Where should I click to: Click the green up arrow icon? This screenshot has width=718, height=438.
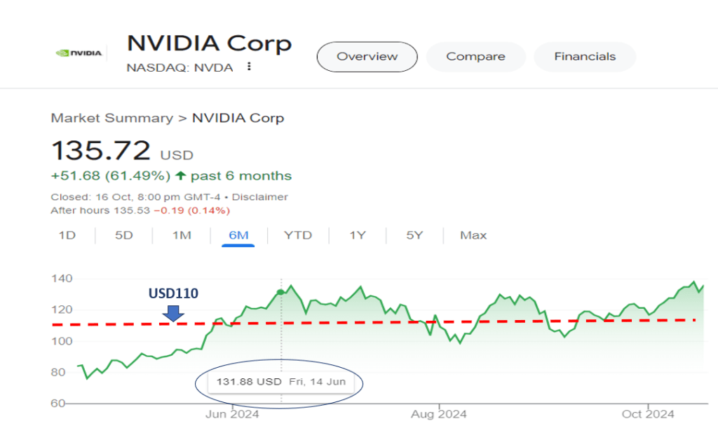(x=181, y=175)
